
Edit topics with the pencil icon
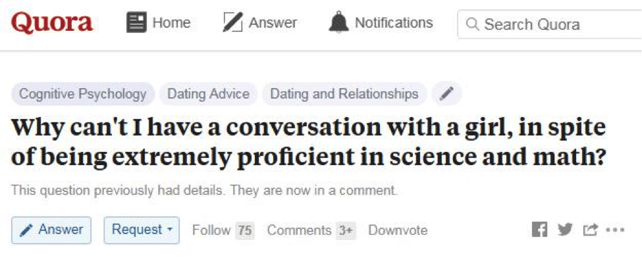point(446,94)
